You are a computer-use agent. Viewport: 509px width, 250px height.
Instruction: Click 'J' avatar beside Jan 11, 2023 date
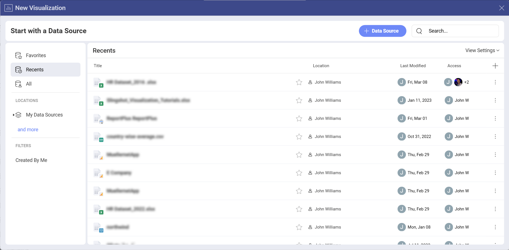401,100
